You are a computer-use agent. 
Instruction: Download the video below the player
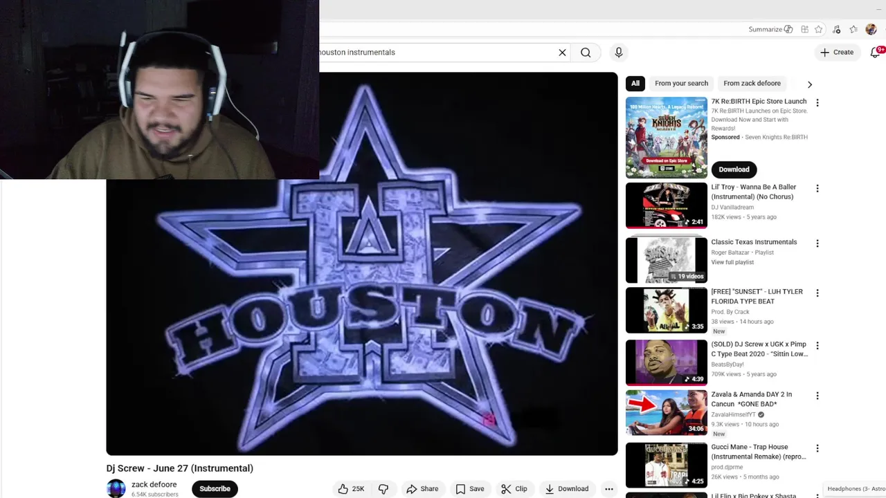566,489
